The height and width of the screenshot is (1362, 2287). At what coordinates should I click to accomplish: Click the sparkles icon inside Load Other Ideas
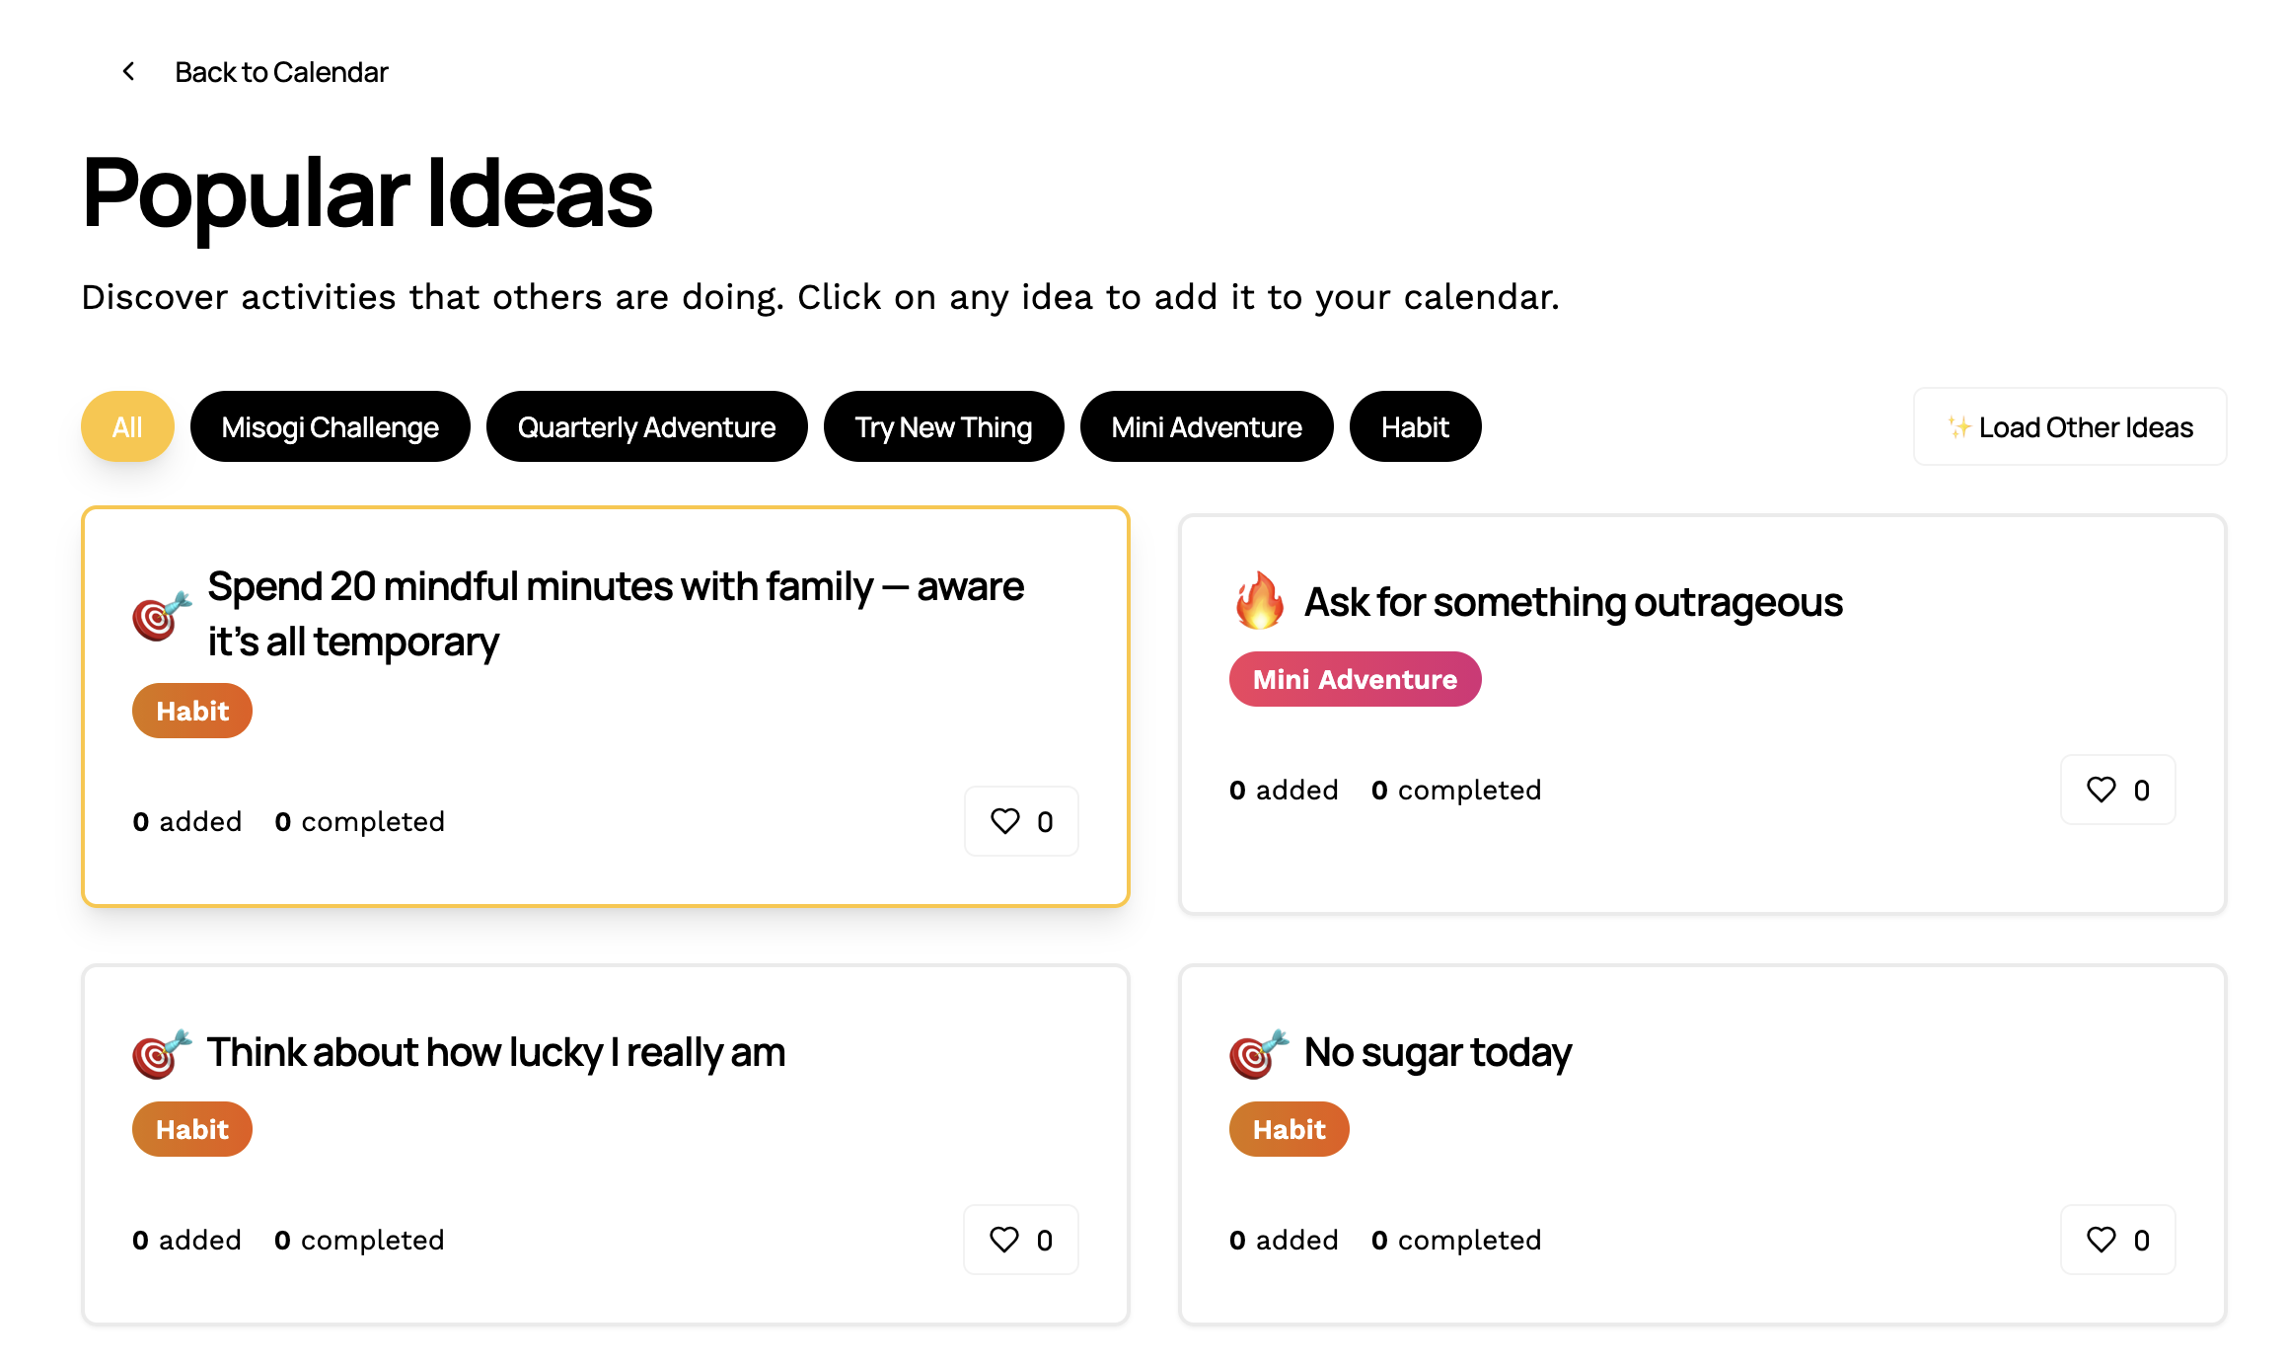point(1959,426)
